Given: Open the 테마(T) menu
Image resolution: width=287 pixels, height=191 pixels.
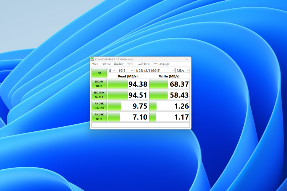Looking at the screenshot, I should pos(131,64).
